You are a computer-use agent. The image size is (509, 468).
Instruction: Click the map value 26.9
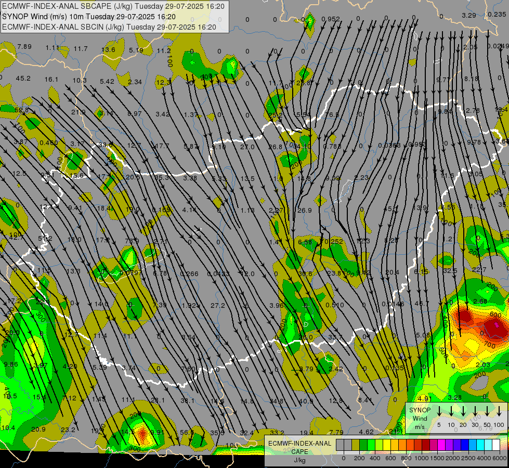(x=305, y=211)
